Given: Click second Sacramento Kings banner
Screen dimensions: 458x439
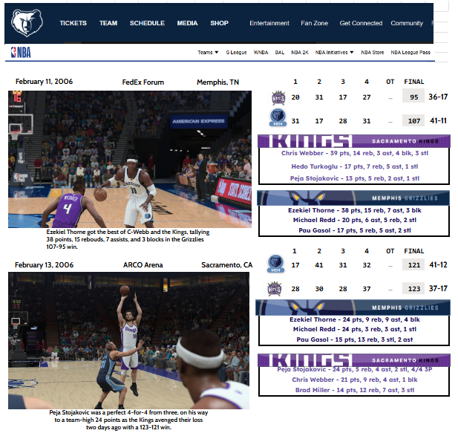Looking at the screenshot, I should point(354,360).
